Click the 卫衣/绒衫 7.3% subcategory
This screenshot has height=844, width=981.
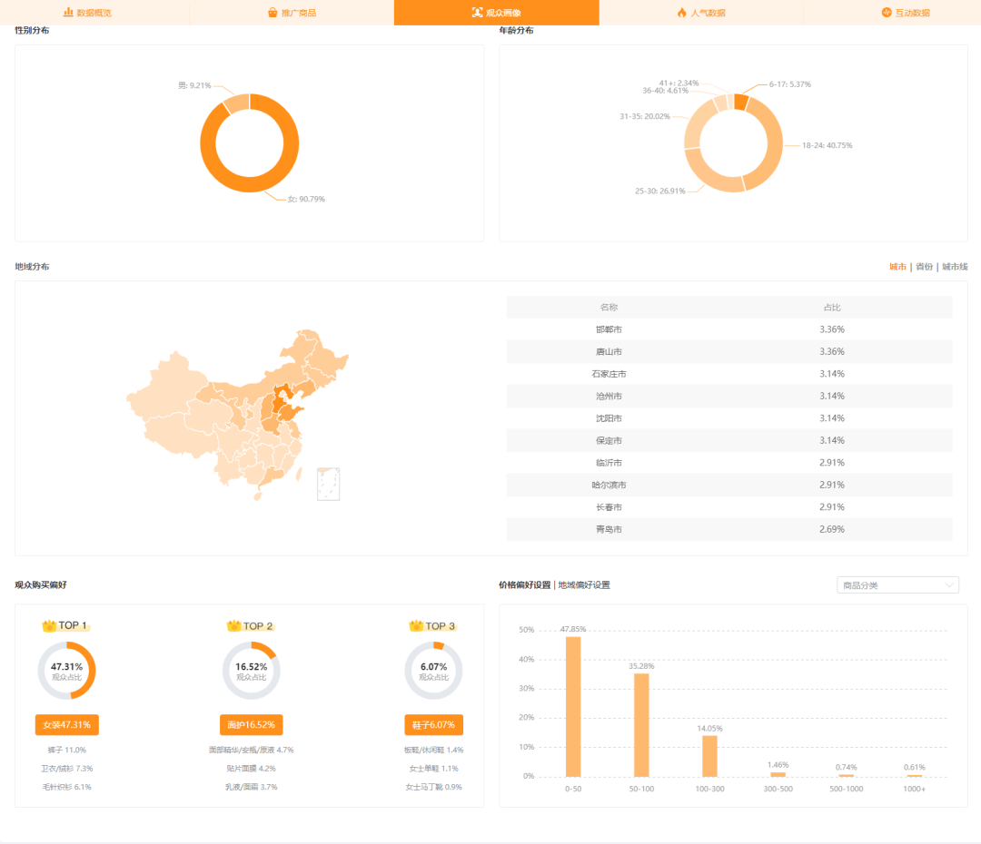click(67, 769)
